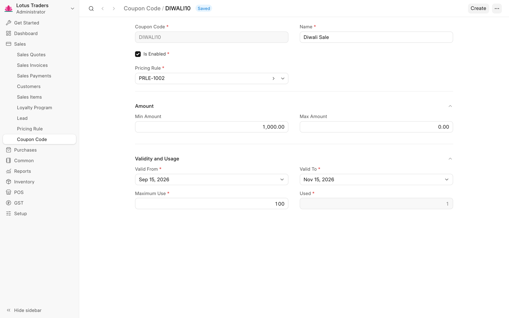Click the Sales card icon
Viewport: 509px width, 318px height.
pos(9,44)
